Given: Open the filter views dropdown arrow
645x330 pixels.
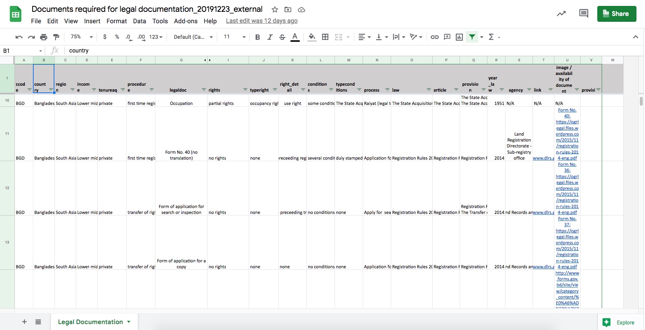Looking at the screenshot, I should (482, 37).
